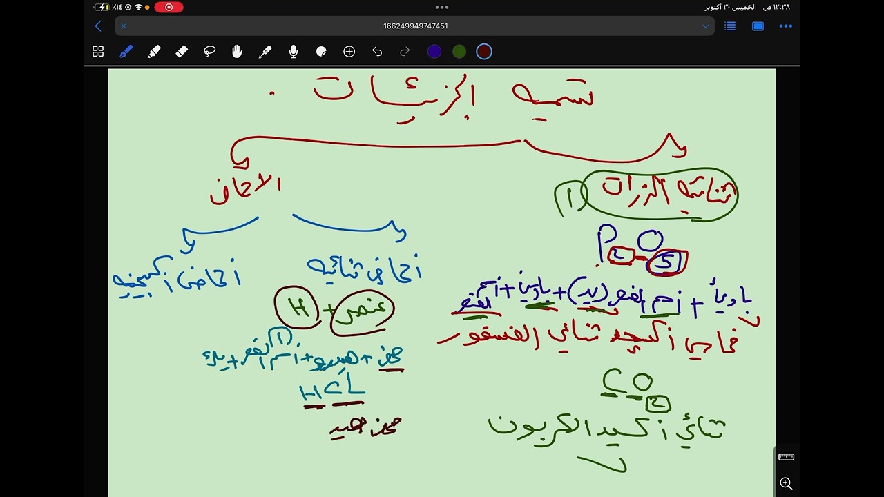The width and height of the screenshot is (884, 497).
Task: Select the Eraser tool
Action: point(182,52)
